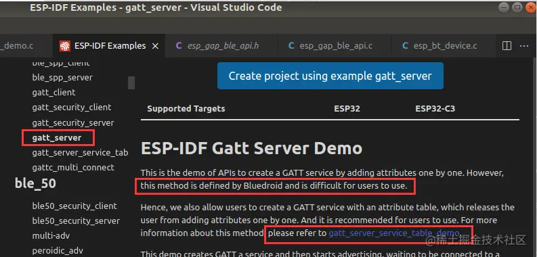
Task: Close the ESP-IDF Examples tab
Action: 155,46
